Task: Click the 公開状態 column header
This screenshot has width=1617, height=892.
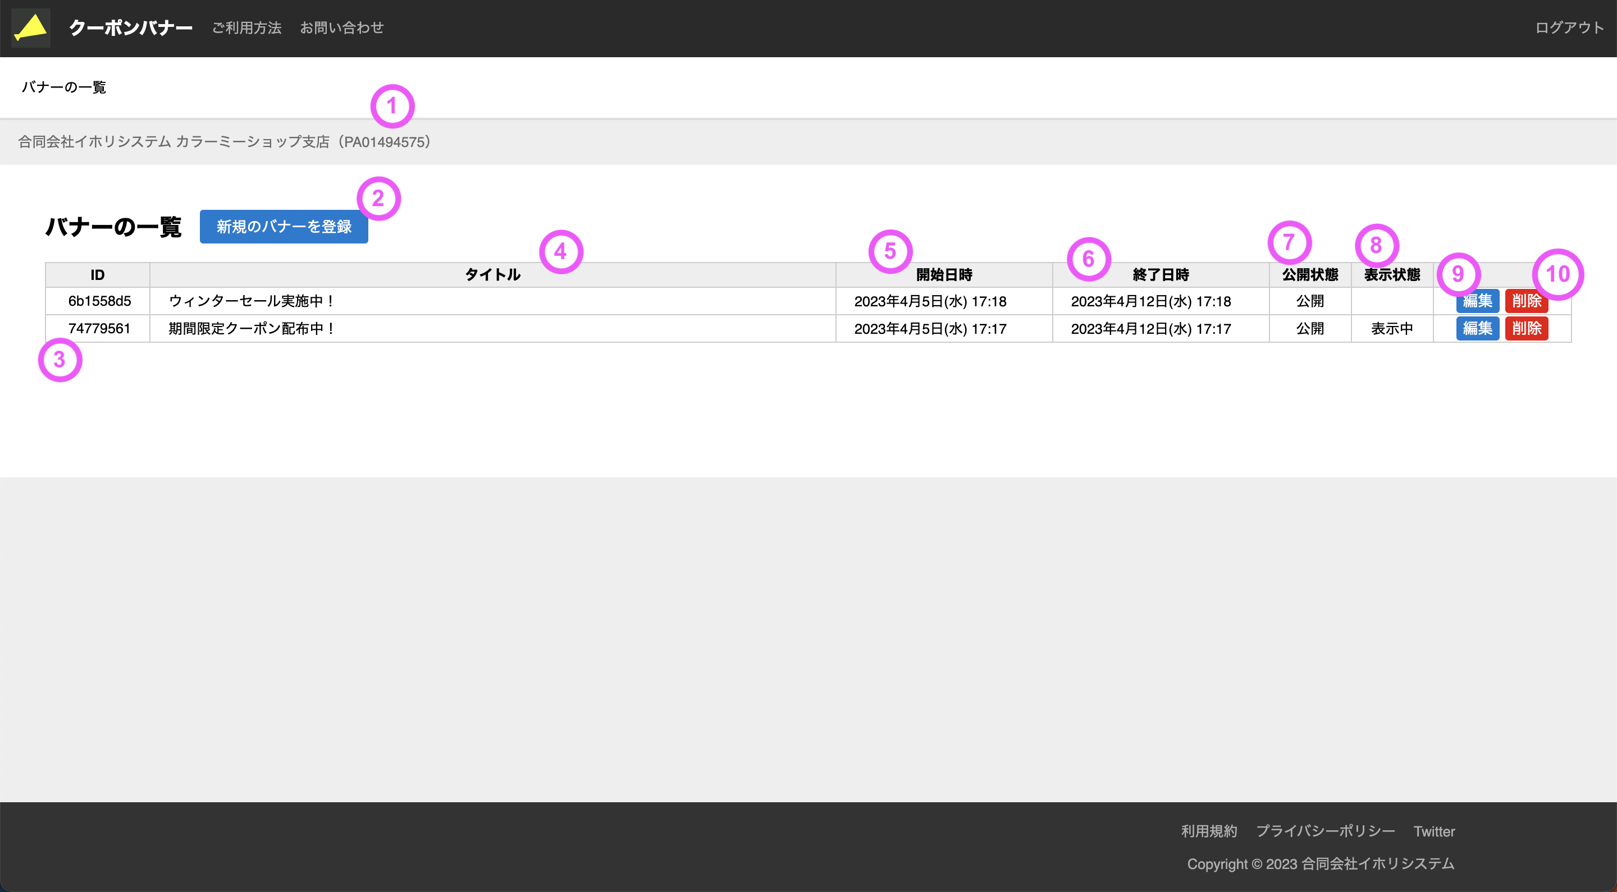Action: click(1309, 274)
